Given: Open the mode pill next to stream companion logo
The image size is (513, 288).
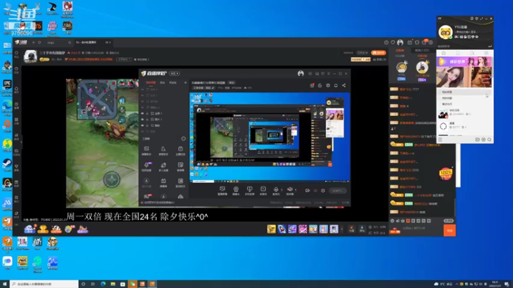Looking at the screenshot, I should click(174, 74).
